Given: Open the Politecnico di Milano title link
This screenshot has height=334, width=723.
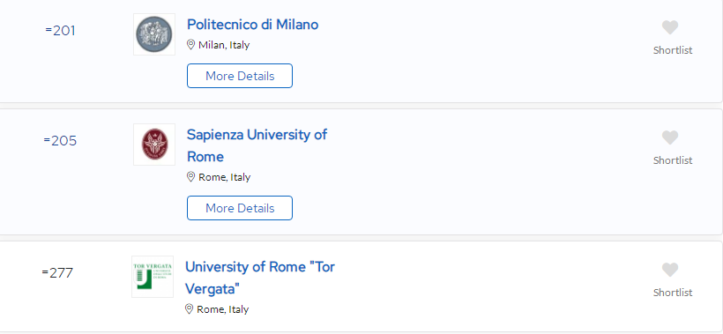Looking at the screenshot, I should 253,25.
